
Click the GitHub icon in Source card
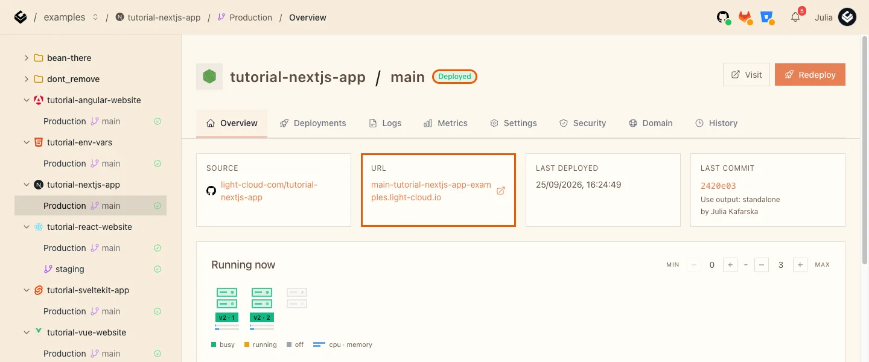coord(211,191)
